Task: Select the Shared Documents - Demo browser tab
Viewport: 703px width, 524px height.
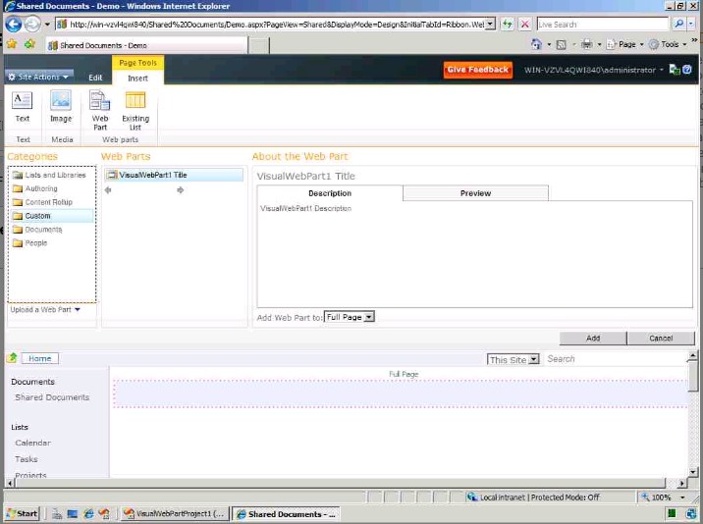Action: pos(146,45)
